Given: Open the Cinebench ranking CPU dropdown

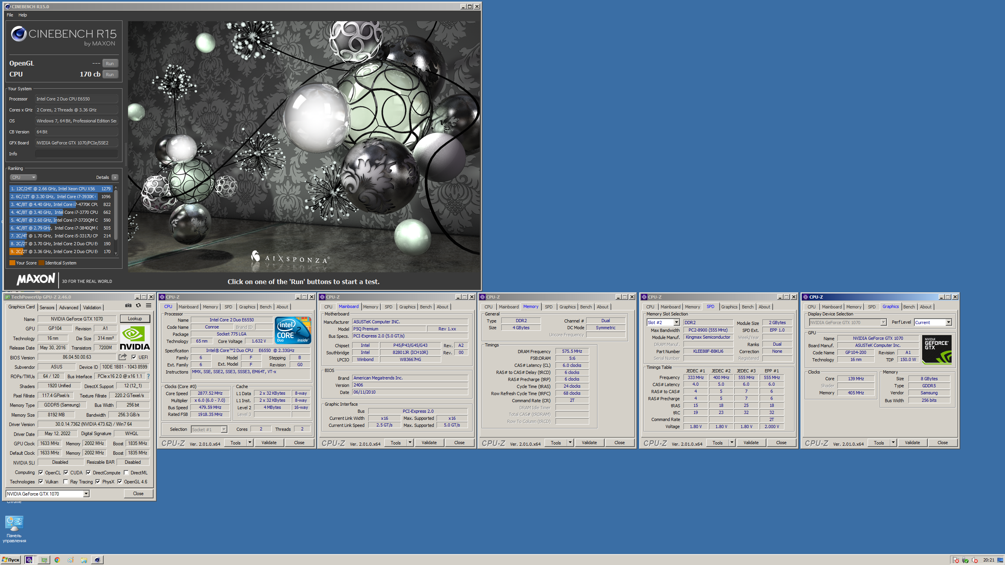Looking at the screenshot, I should click(23, 177).
